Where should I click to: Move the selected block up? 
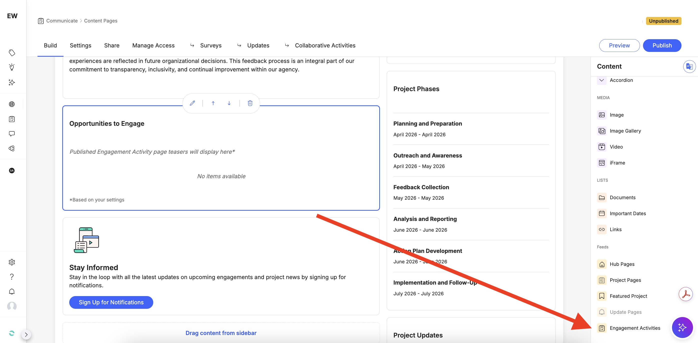click(x=213, y=103)
